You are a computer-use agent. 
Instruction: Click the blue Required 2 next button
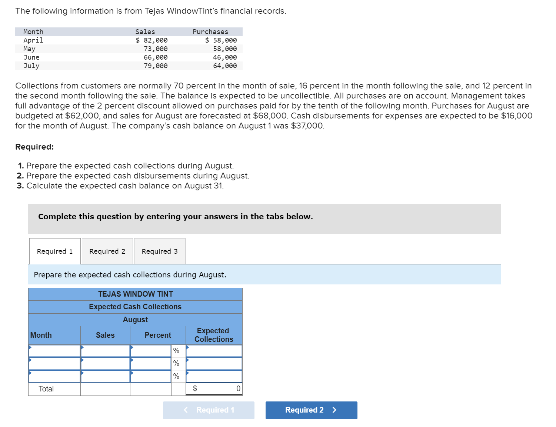pos(311,410)
